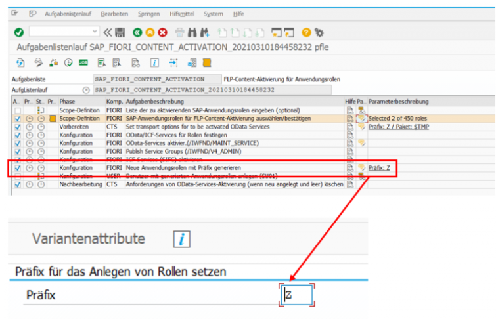The image size is (496, 319).
Task: Click the Präfix input field
Action: click(298, 295)
